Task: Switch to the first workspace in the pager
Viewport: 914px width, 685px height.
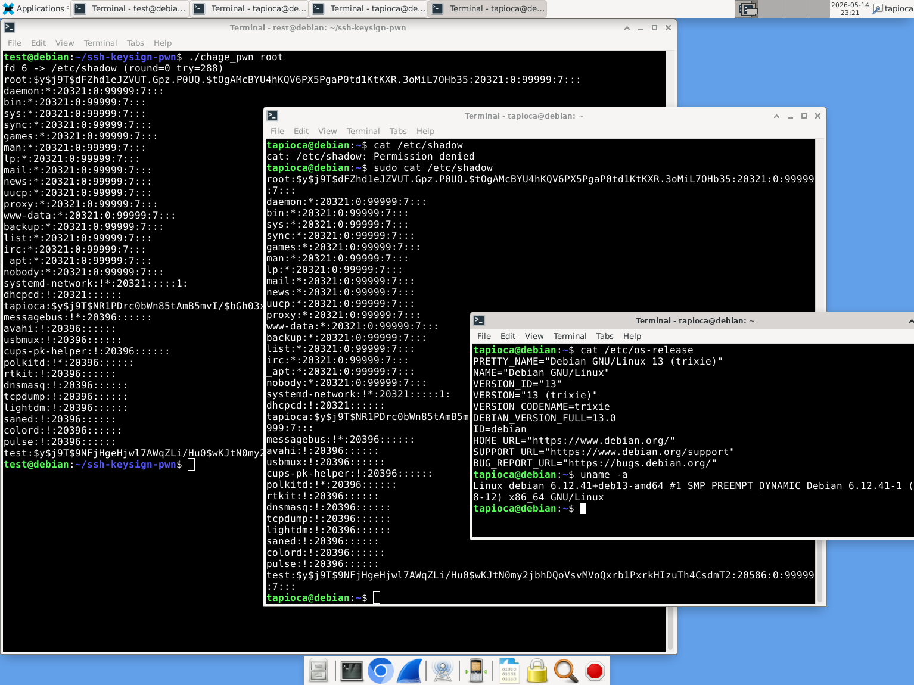Action: (747, 8)
